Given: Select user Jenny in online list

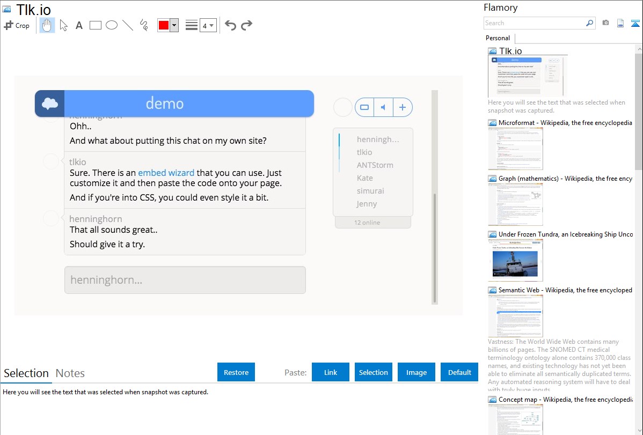Looking at the screenshot, I should coord(367,204).
